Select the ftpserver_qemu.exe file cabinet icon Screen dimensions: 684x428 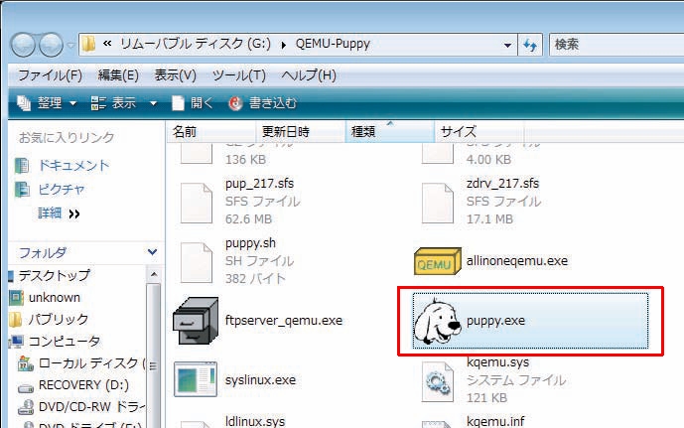[196, 321]
